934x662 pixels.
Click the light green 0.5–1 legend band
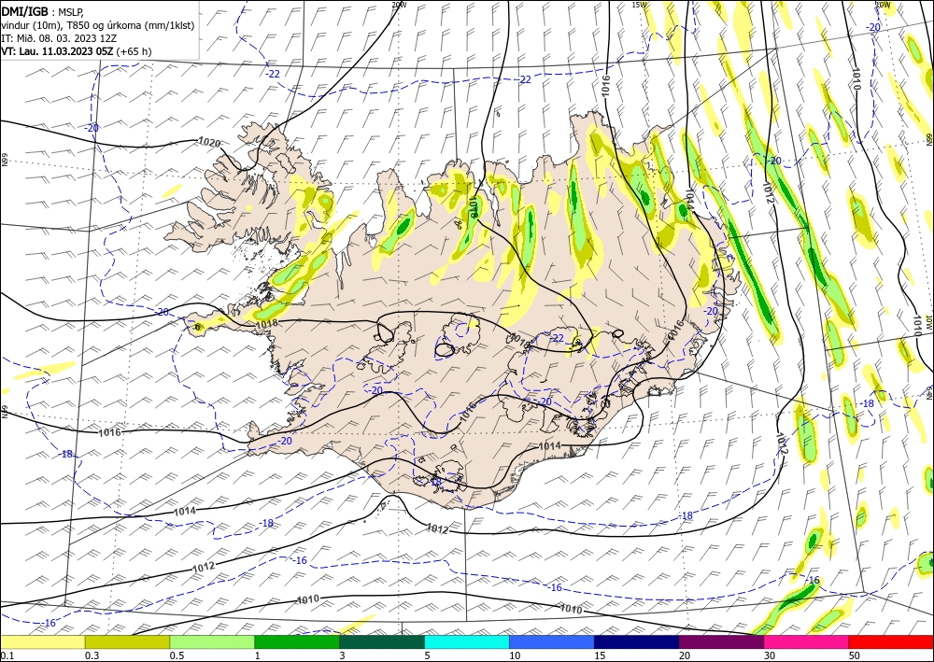click(x=212, y=641)
